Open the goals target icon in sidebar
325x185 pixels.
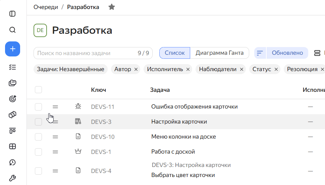coord(12,99)
